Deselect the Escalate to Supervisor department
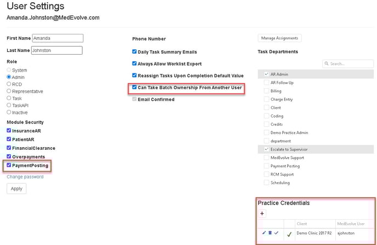The height and width of the screenshot is (245, 377). (x=266, y=149)
